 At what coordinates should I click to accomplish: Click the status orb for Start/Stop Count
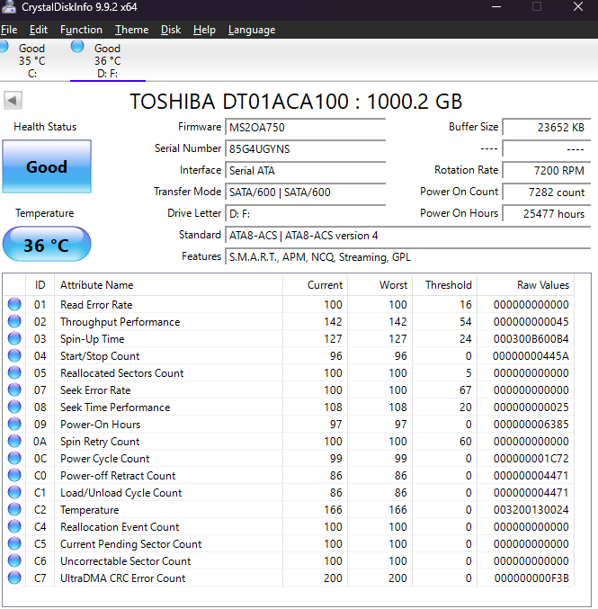pyautogui.click(x=14, y=355)
